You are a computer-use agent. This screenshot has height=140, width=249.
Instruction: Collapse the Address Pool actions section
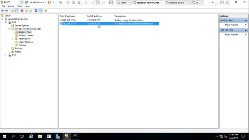[245, 21]
